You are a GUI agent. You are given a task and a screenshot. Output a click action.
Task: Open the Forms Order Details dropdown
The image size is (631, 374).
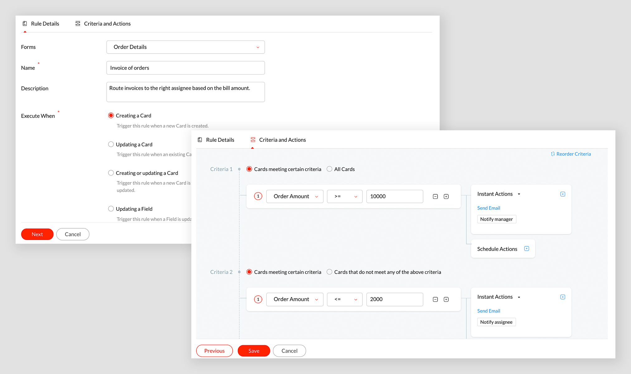click(185, 47)
